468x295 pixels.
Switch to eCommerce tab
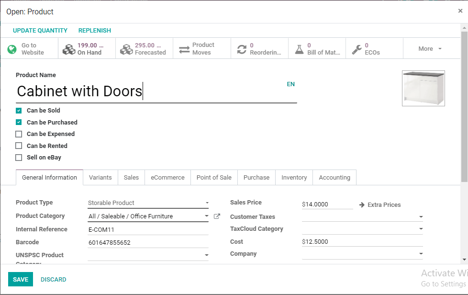click(168, 177)
